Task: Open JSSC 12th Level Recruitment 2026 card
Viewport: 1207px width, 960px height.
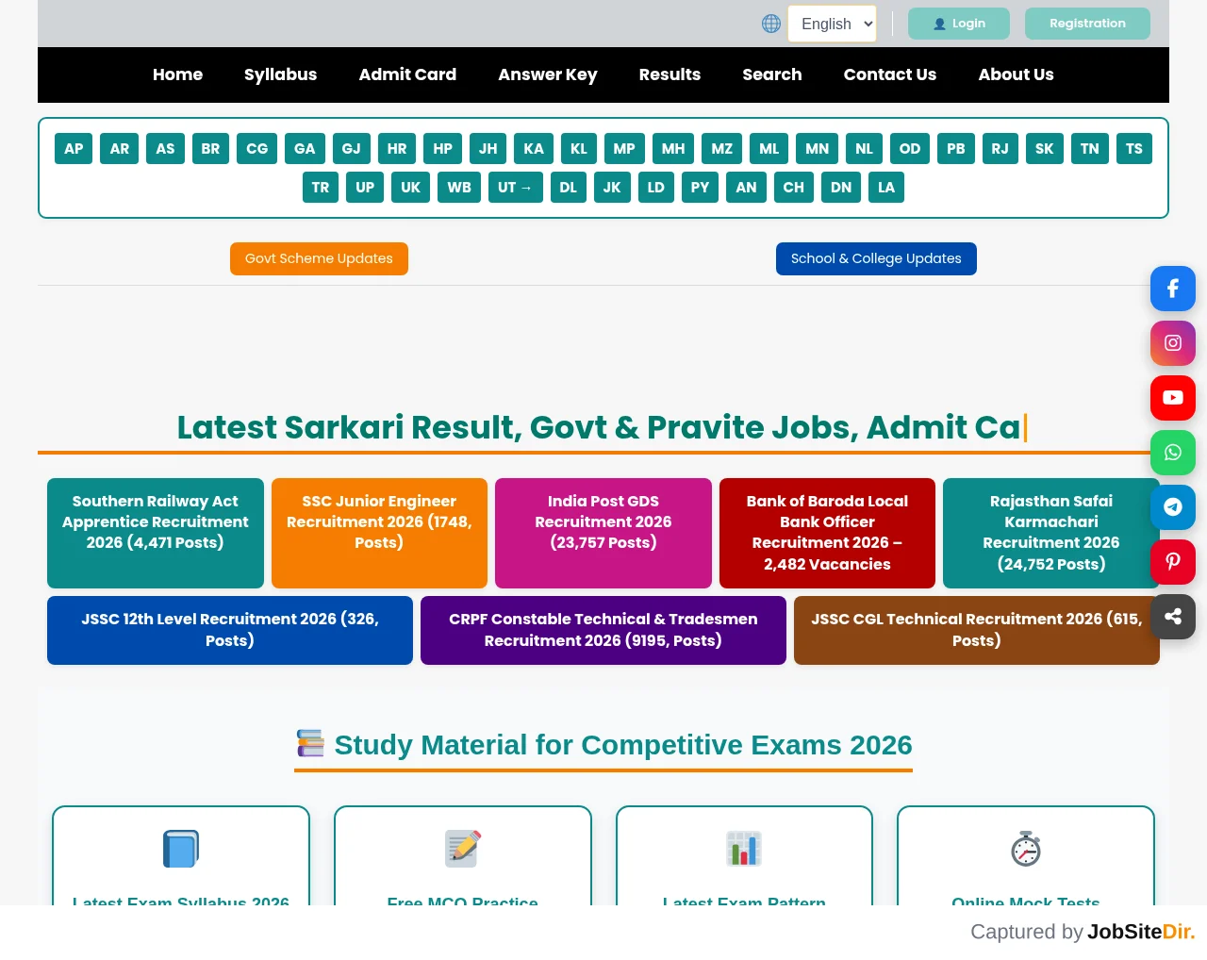Action: (230, 630)
